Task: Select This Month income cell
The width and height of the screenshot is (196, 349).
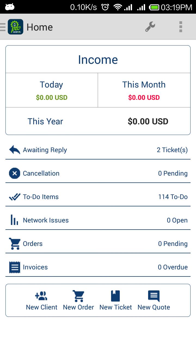Action: click(144, 90)
